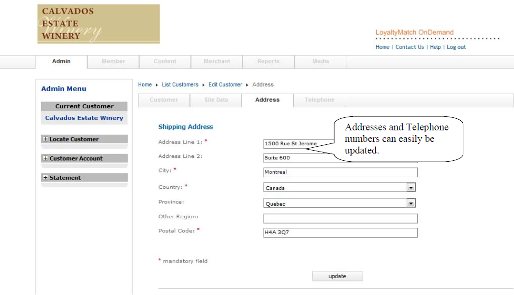Click the update button

pyautogui.click(x=337, y=276)
